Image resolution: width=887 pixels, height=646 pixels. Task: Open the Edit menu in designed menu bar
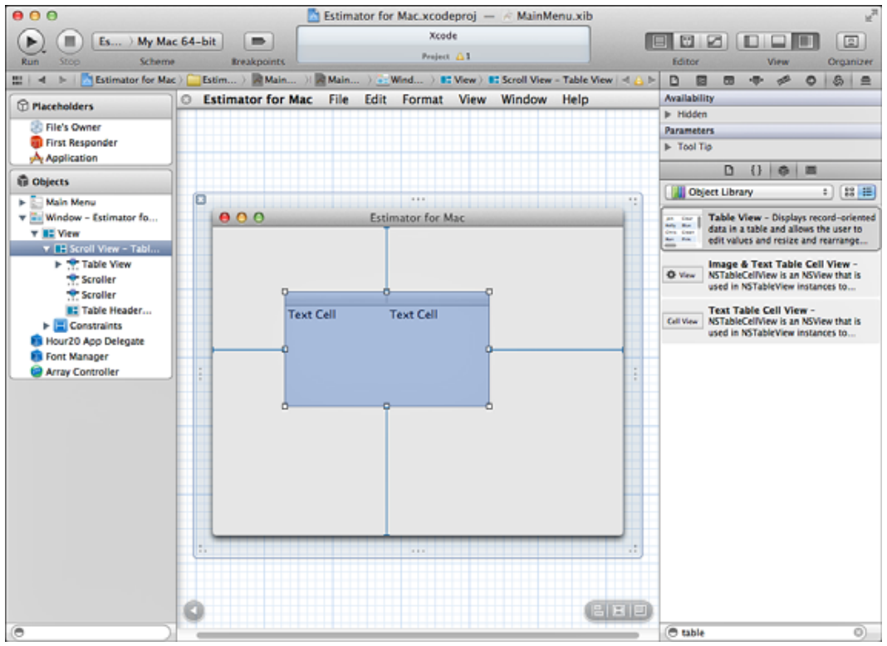click(x=375, y=100)
